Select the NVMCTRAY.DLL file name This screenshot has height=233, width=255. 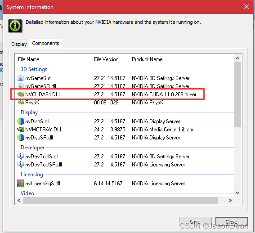click(44, 130)
